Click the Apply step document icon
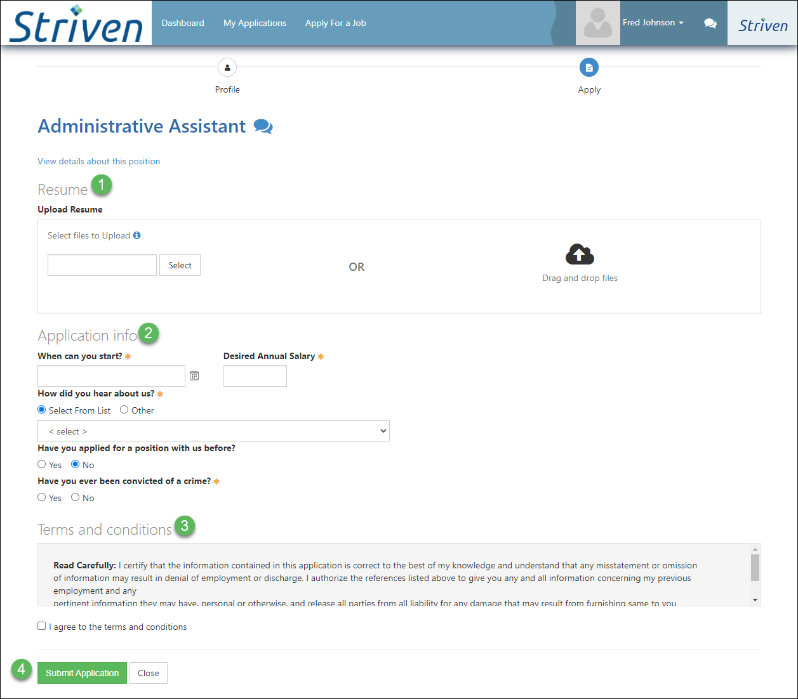Screen dimensions: 798x699 click(x=589, y=67)
